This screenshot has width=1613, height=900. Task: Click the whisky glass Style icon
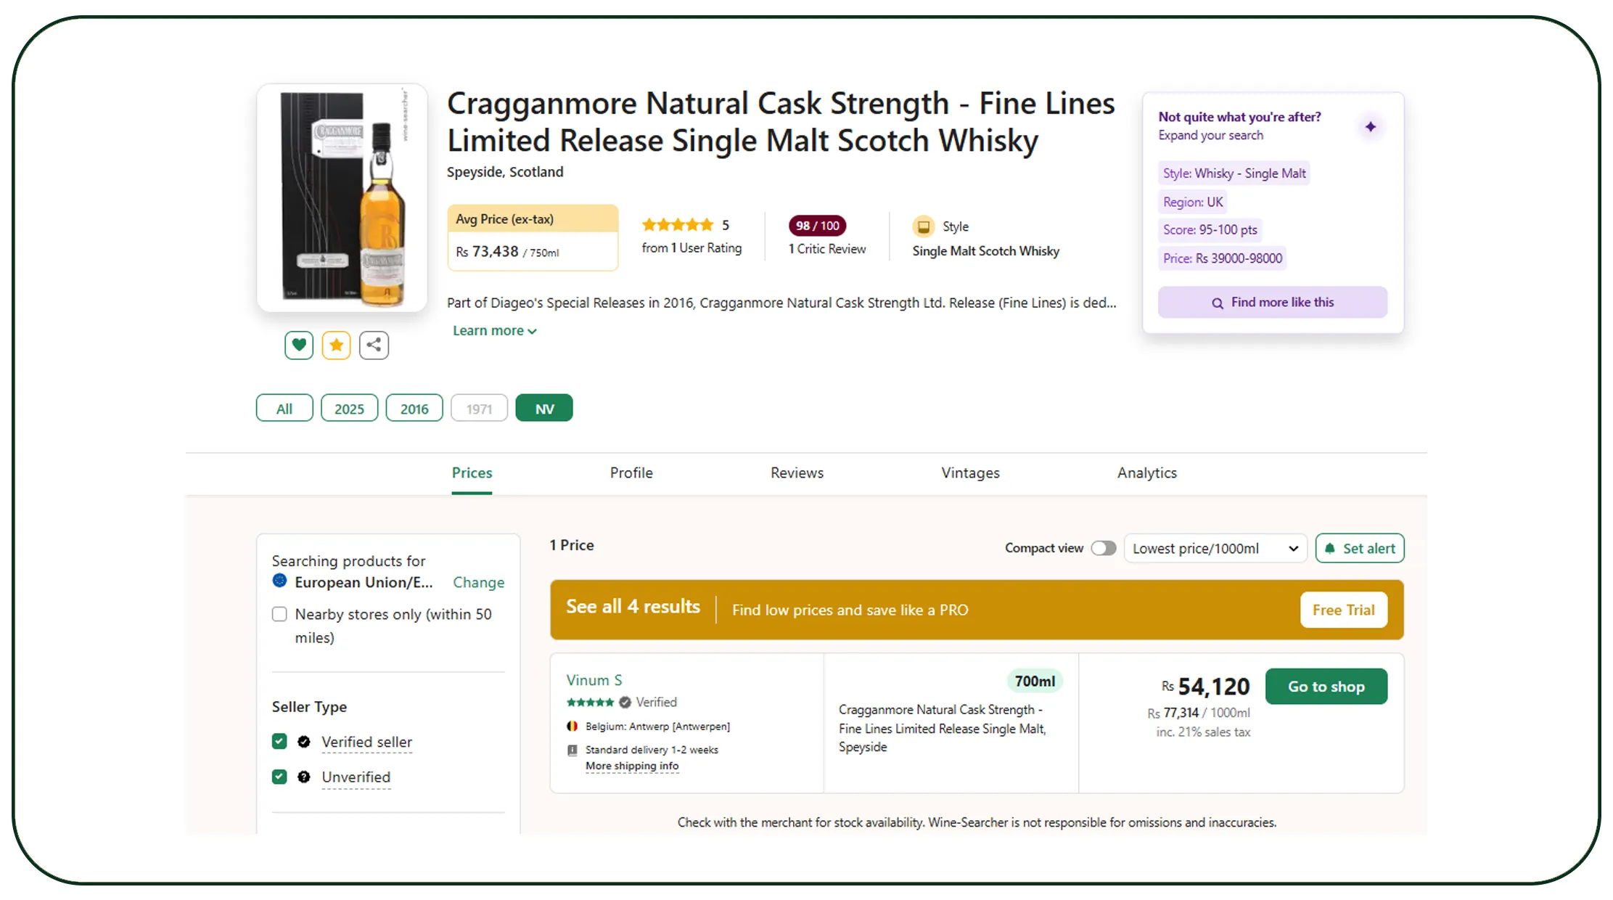pos(923,226)
